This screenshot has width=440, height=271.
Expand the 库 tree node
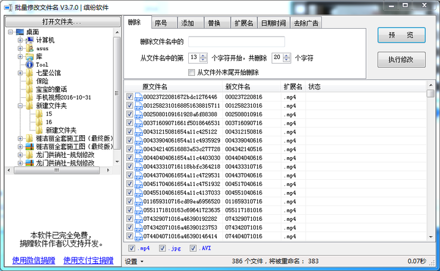point(20,56)
